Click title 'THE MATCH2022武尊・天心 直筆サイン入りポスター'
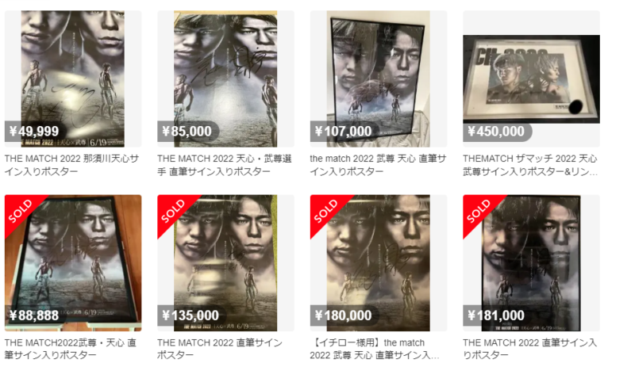 coord(71,349)
